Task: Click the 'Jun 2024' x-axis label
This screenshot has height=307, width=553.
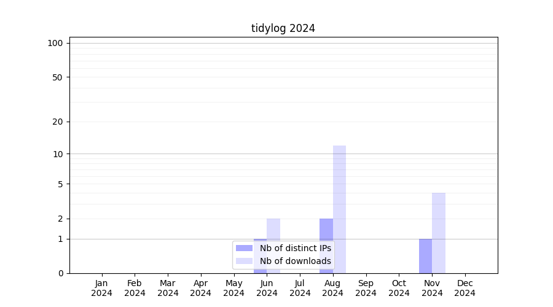Action: [267, 288]
